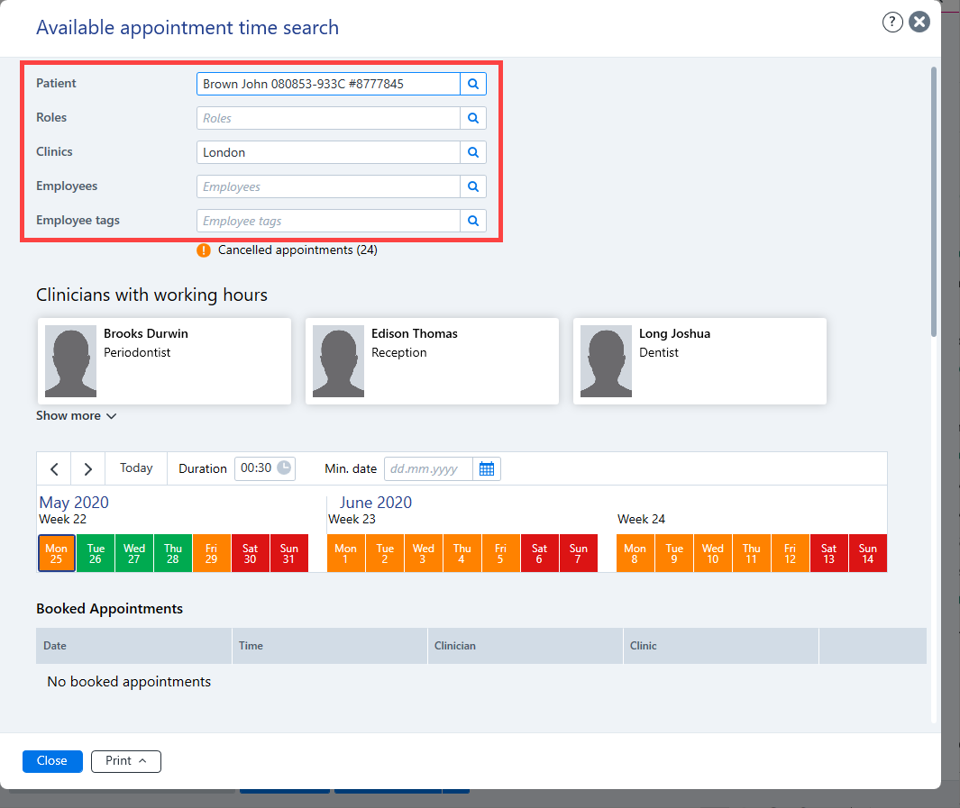Open the Employee tags search magnifier

coord(473,221)
